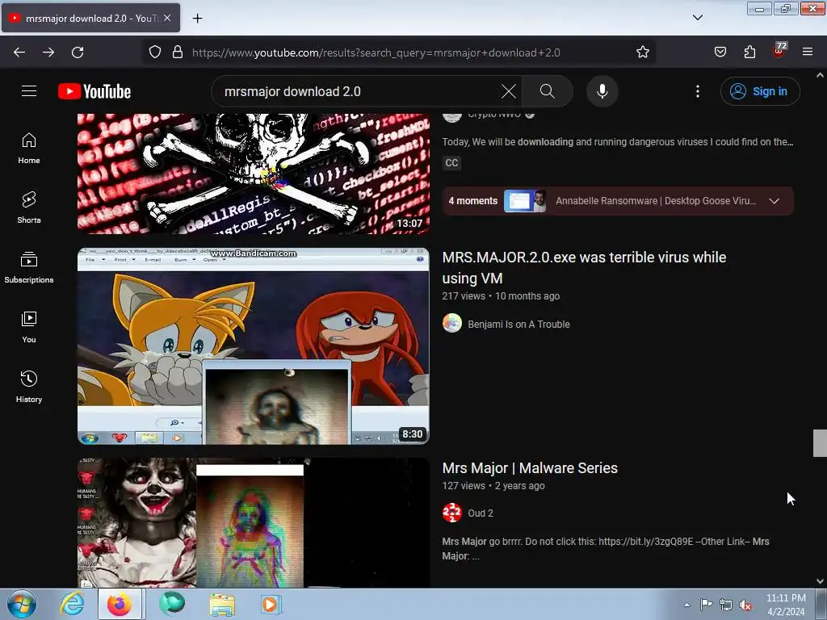827x620 pixels.
Task: Open Oud 2 channel avatar
Action: coord(452,513)
